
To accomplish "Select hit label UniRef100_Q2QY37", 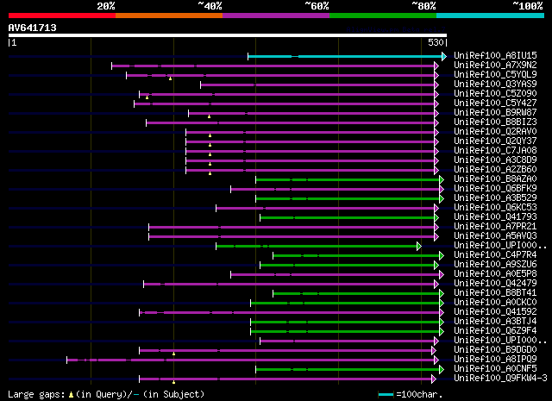I will (495, 141).
